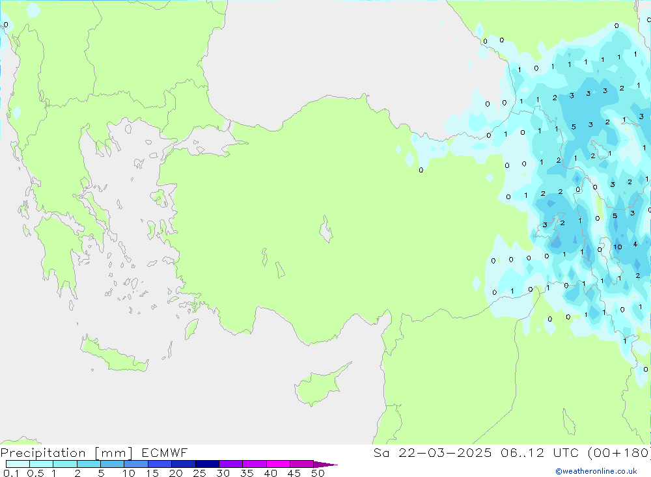Viewport: 651px width, 477px height.
Task: Click the 25–30 mm navy legend swatch
Action: [x=207, y=464]
